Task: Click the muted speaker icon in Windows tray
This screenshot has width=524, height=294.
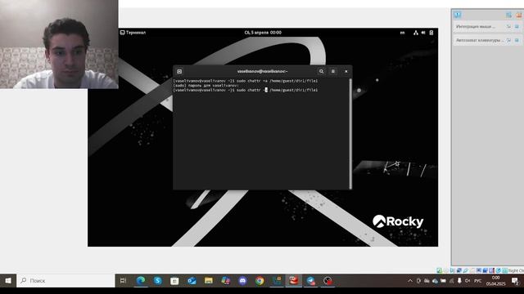Action: coord(468,281)
